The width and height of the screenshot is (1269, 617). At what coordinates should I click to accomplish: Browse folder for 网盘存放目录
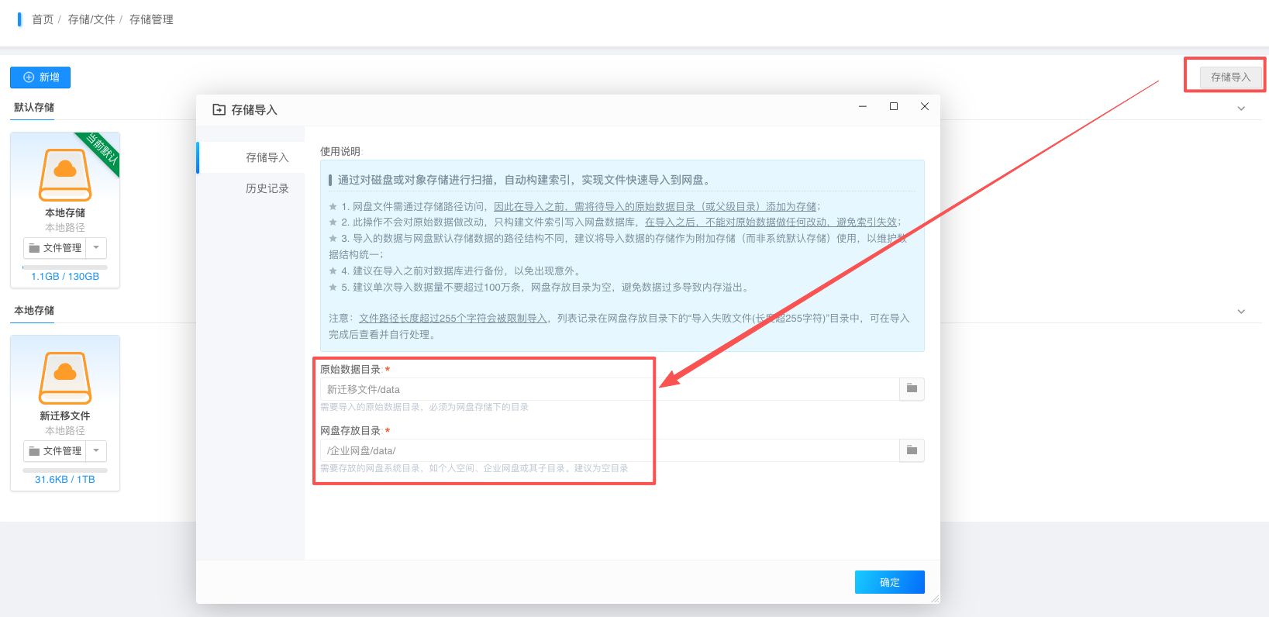pos(912,450)
